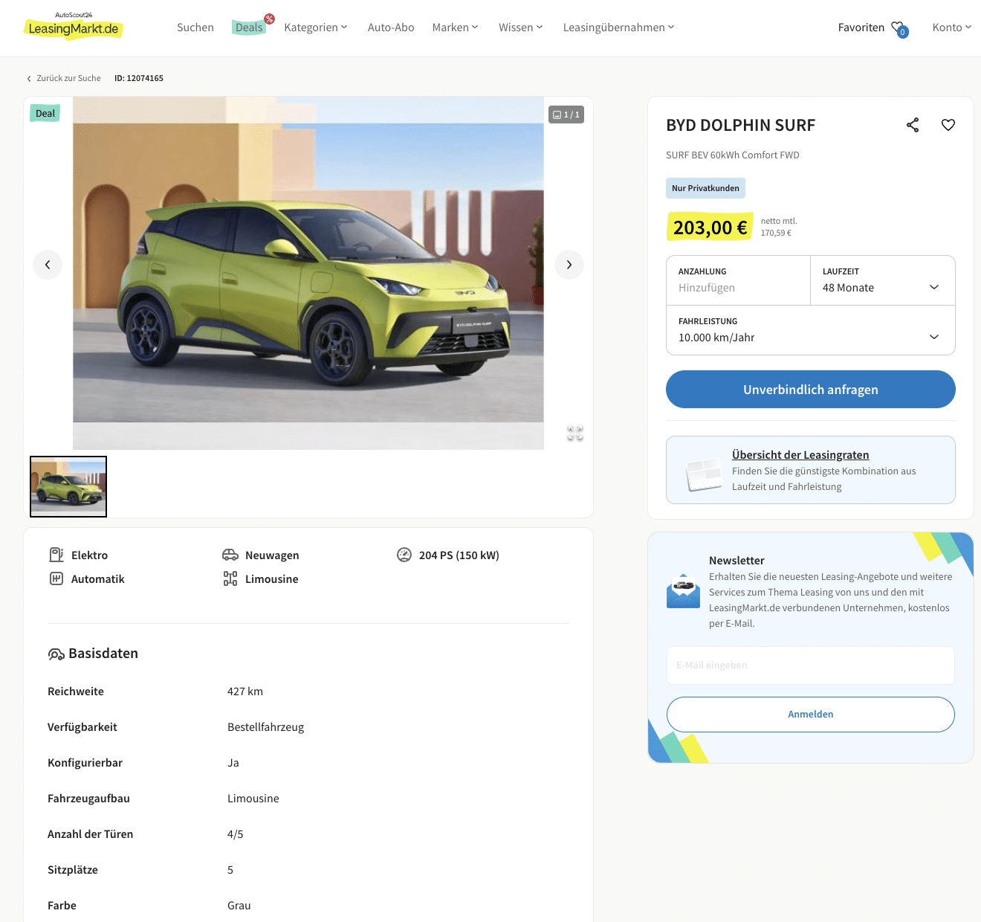Click the favorites heart counter icon

pos(899,28)
